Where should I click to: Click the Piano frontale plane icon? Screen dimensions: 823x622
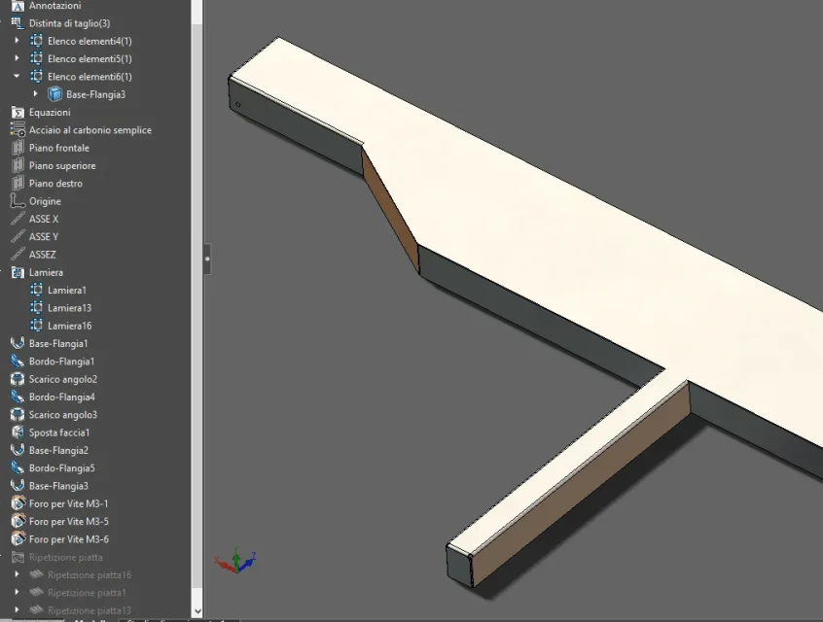coord(18,148)
